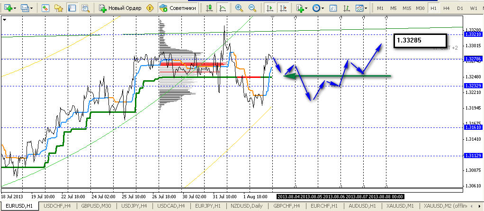Image resolution: width=484 pixels, height=211 pixels.
Task: Switch to EURCHF,H1 chart tab
Action: point(324,205)
